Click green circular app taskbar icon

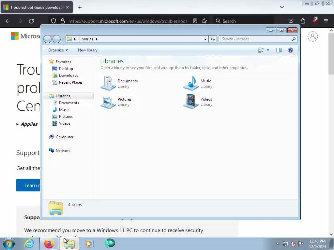110,243
